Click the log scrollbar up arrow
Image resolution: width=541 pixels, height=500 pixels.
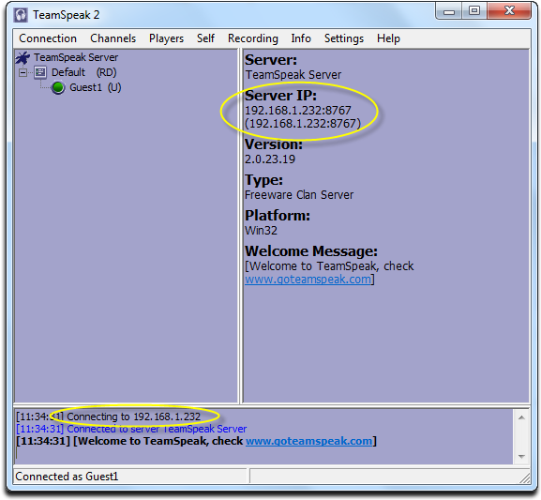(521, 417)
